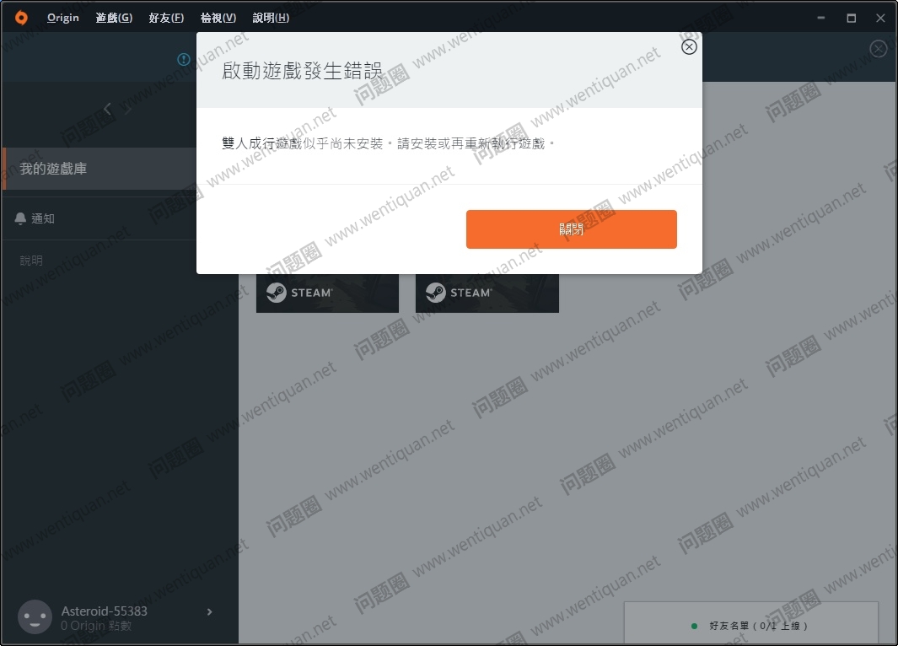Viewport: 898px width, 646px height.
Task: Open the 說明(H) menu in menu bar
Action: click(271, 18)
